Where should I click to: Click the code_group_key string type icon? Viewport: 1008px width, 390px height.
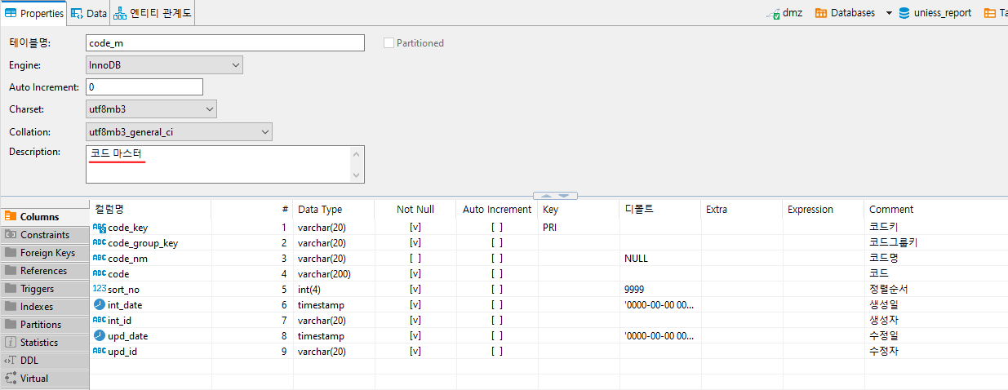pyautogui.click(x=100, y=243)
